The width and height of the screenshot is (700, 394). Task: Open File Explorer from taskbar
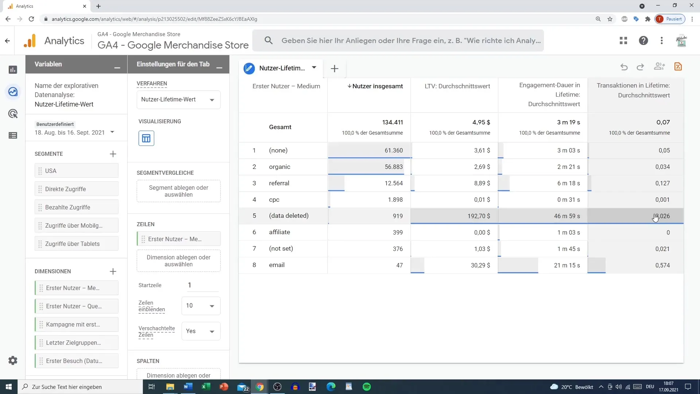tap(170, 387)
